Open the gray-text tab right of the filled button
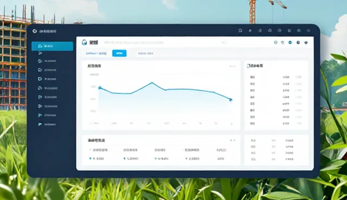 tap(146, 53)
